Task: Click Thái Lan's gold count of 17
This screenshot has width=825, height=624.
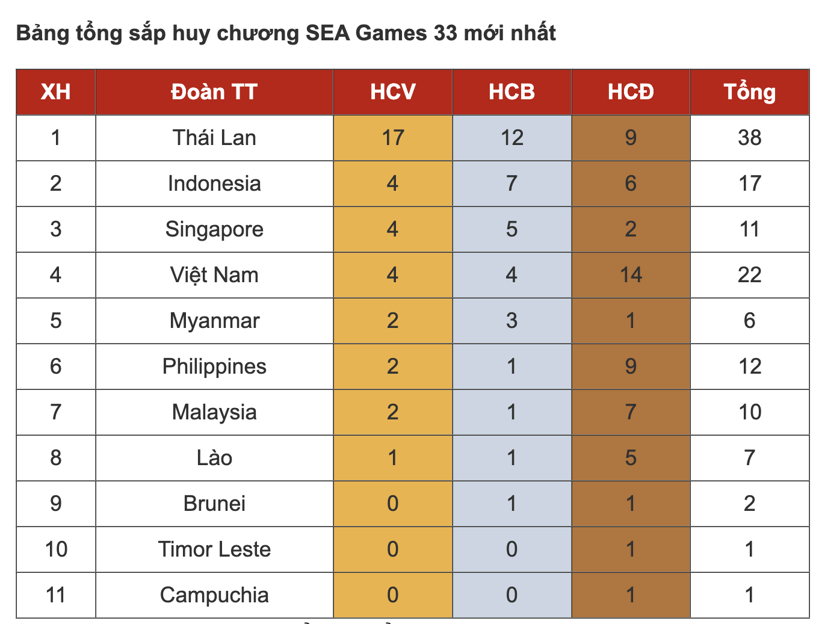Action: coord(392,138)
